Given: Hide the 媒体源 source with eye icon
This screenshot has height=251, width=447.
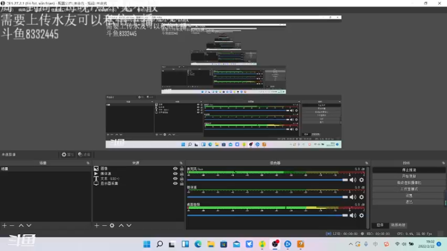Looking at the screenshot, I should 175,173.
